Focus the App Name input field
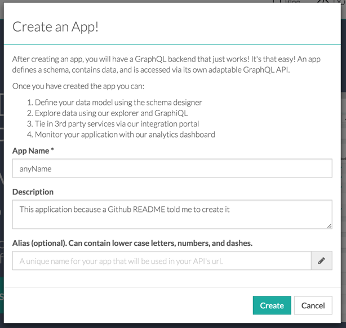 pos(172,169)
